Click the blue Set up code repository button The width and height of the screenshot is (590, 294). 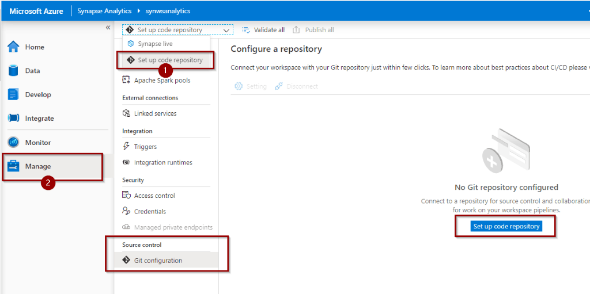click(506, 226)
